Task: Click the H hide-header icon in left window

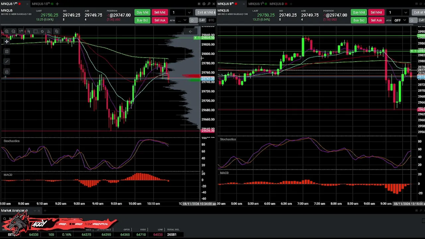Action: tap(199, 4)
